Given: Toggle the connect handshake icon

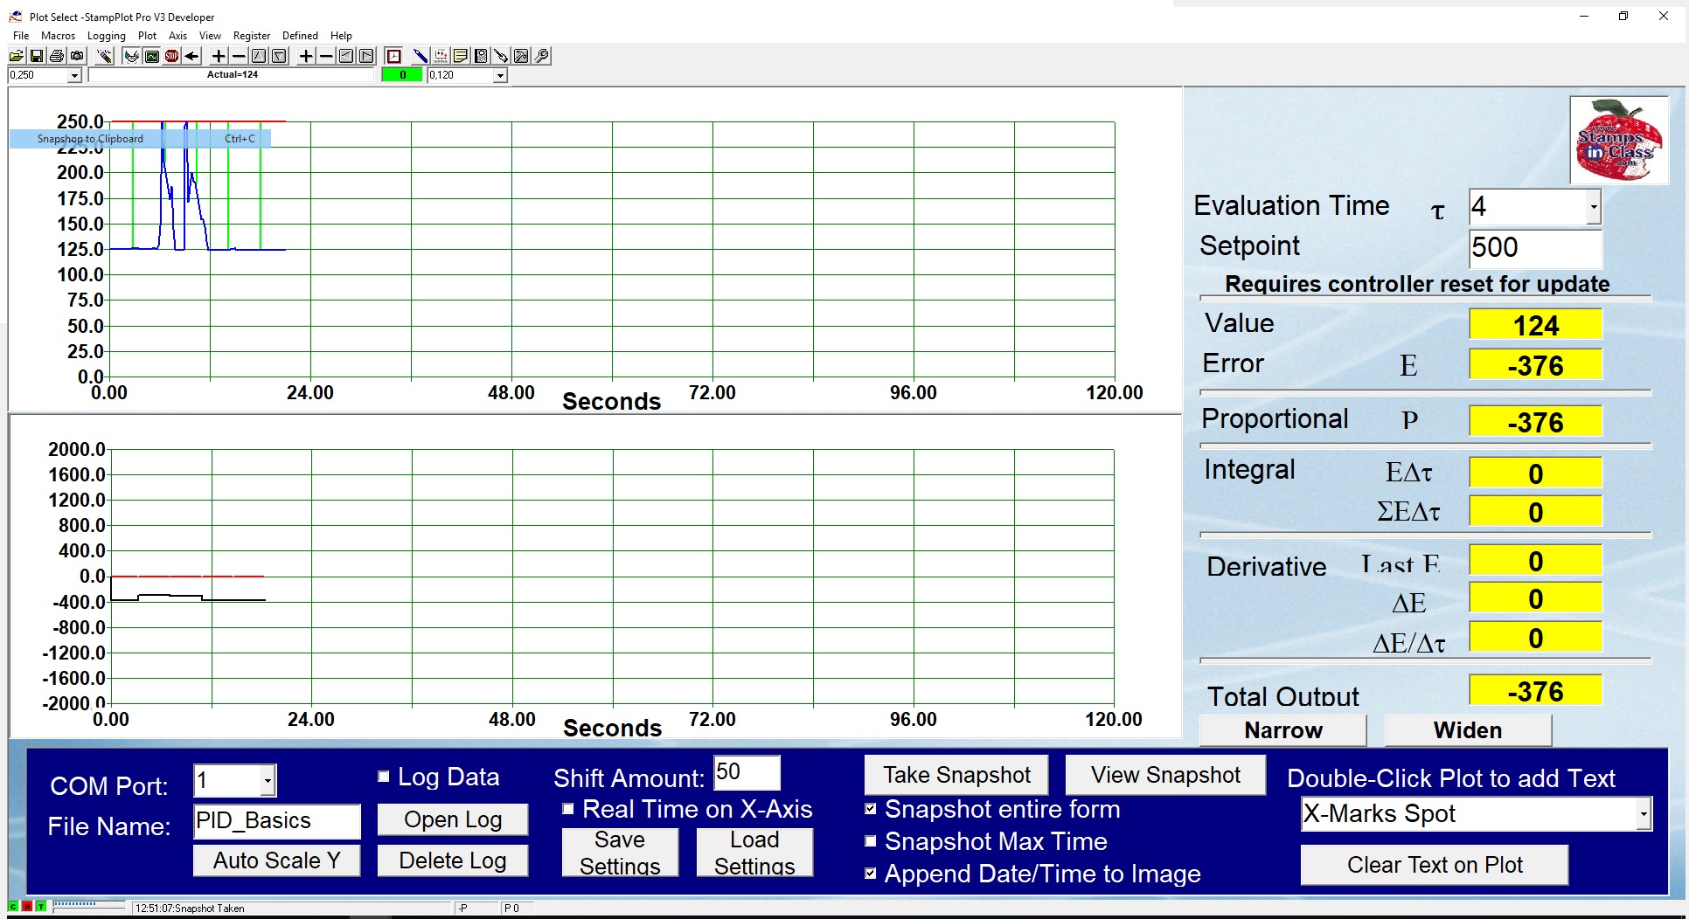Looking at the screenshot, I should (x=132, y=56).
